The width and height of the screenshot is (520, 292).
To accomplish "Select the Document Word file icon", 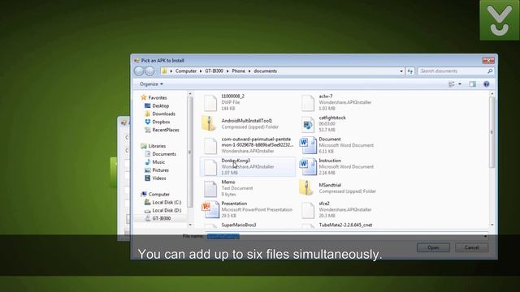I will [308, 145].
